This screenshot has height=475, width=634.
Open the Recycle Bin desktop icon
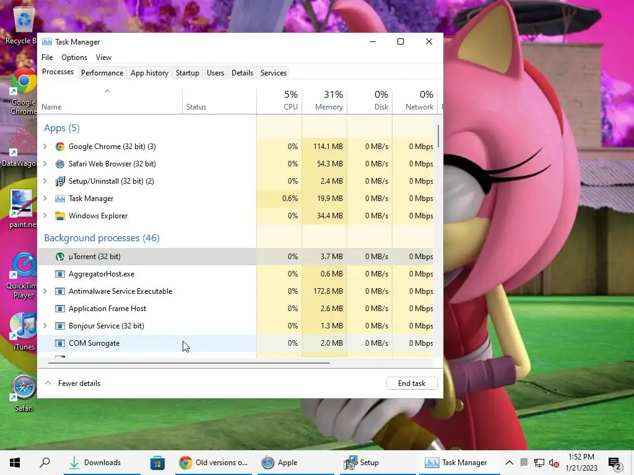[x=23, y=26]
